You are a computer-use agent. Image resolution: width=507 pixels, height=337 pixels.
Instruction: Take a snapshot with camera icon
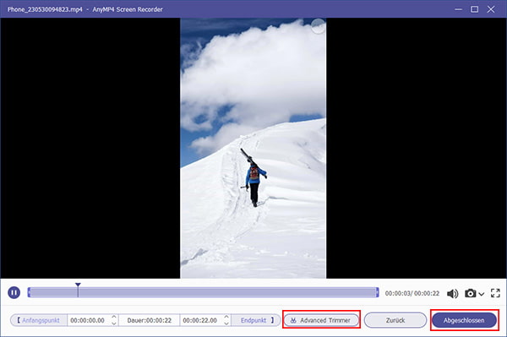[471, 293]
